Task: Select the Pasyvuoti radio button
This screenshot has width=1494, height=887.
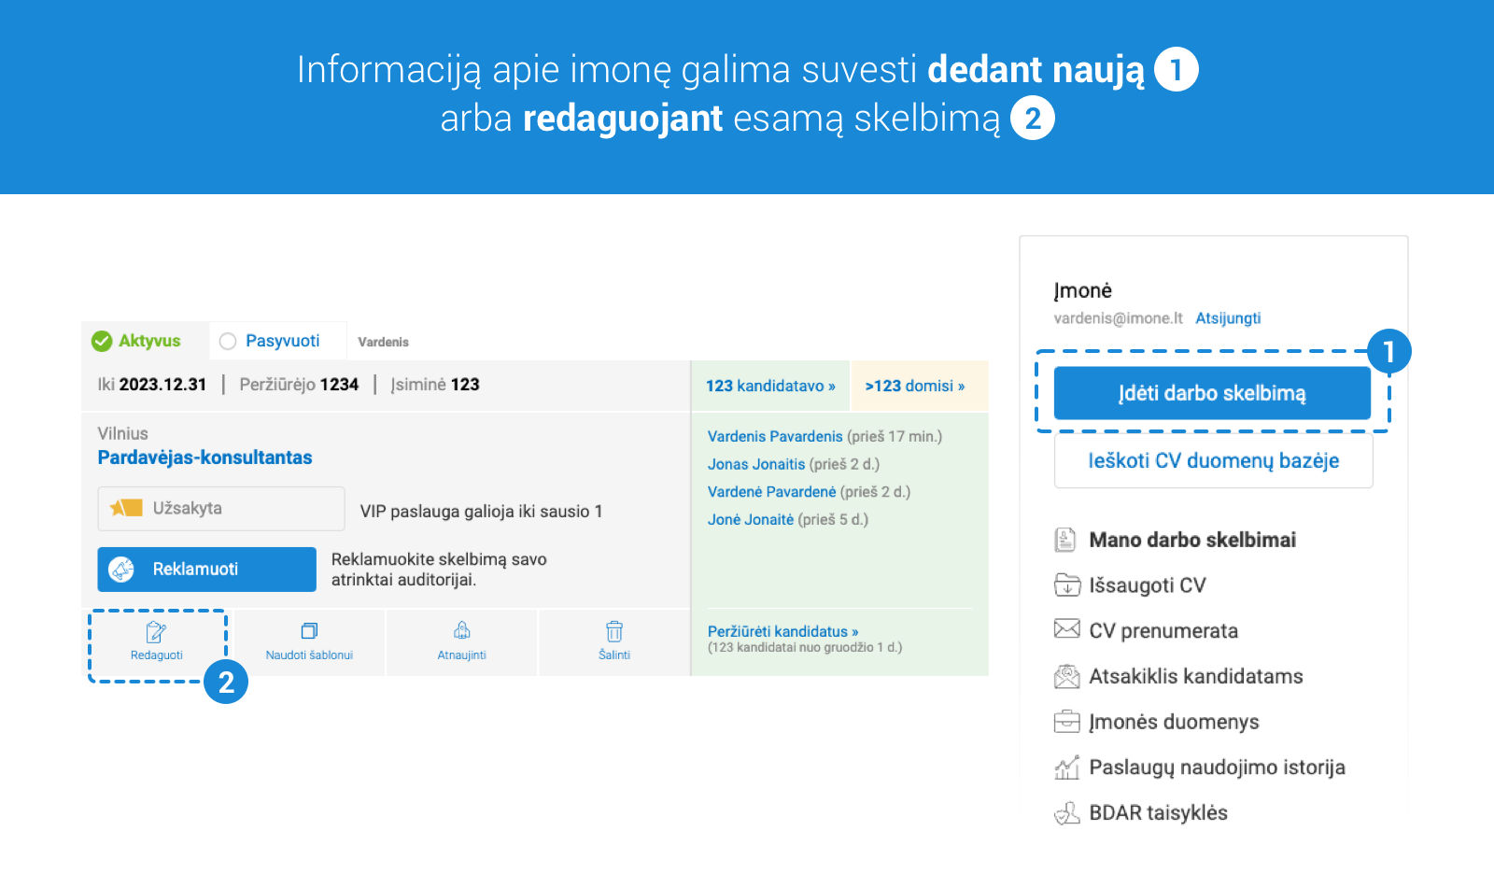Action: tap(228, 341)
